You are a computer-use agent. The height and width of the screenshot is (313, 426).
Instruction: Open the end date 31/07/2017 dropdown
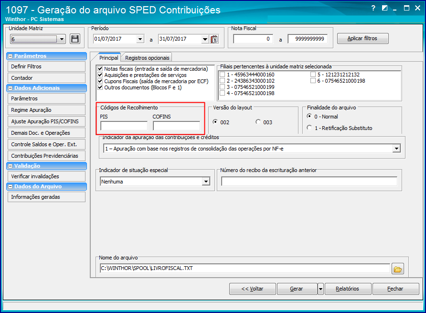tap(205, 39)
